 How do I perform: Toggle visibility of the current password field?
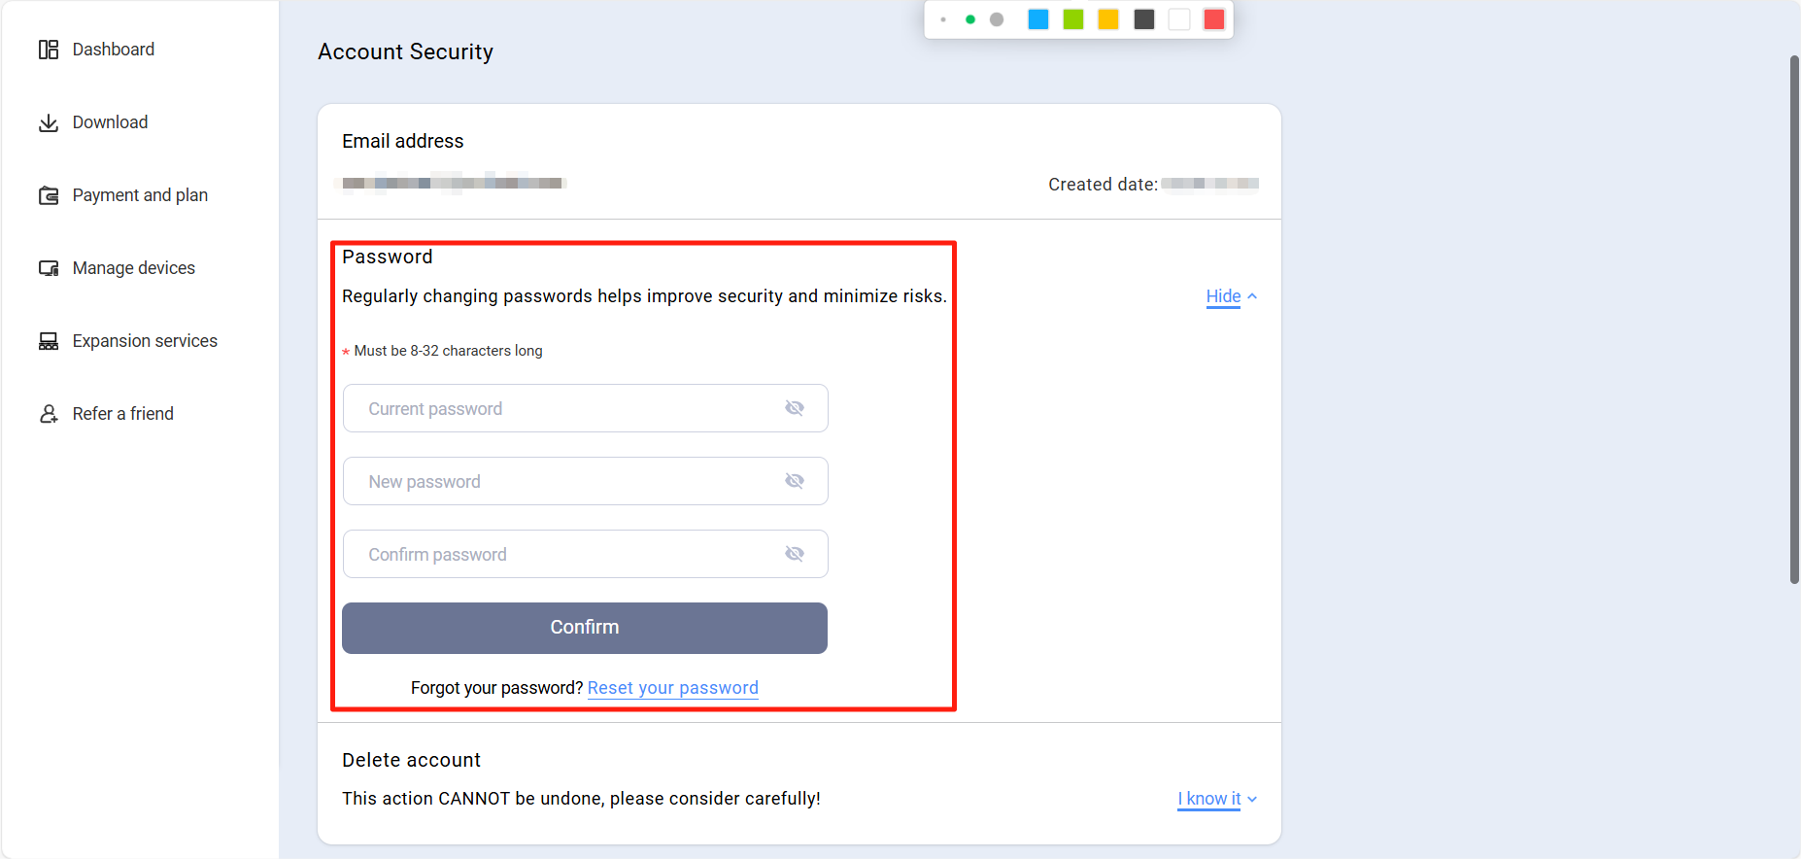click(x=795, y=407)
